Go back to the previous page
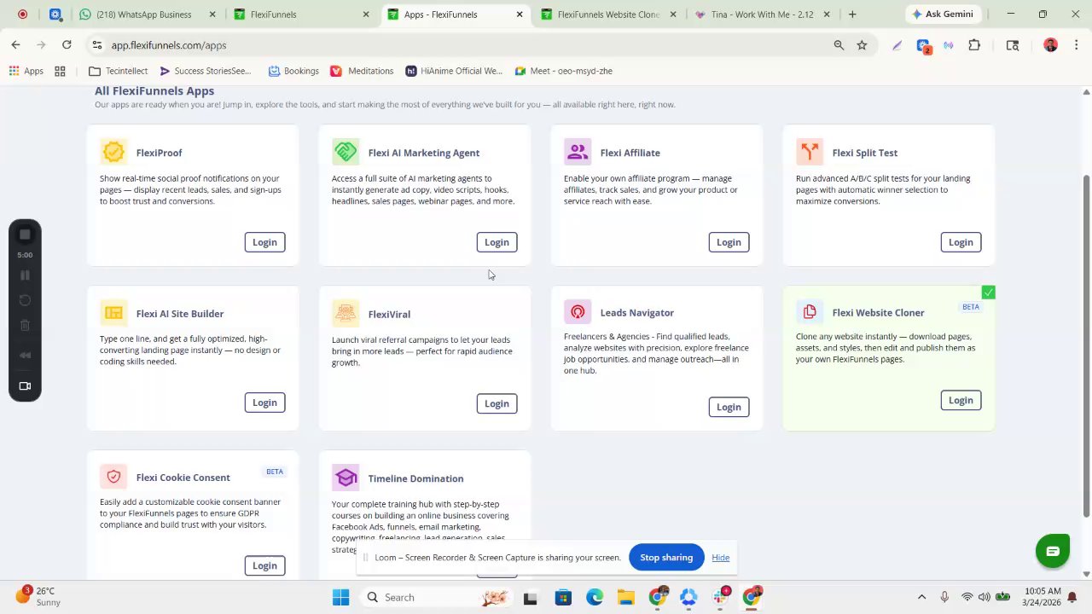1092x614 pixels. 15,45
